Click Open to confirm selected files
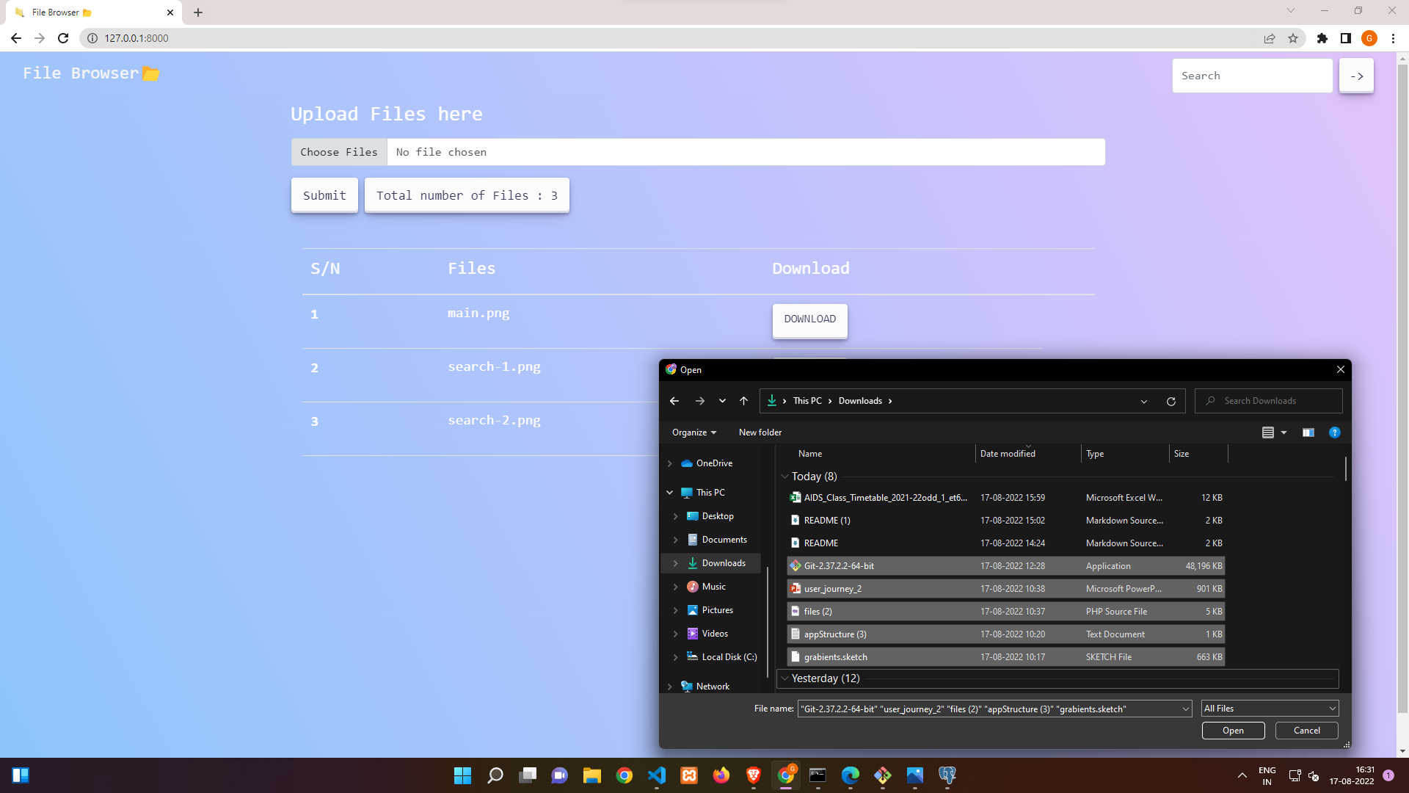Screen dimensions: 1409x793 click(x=1233, y=731)
